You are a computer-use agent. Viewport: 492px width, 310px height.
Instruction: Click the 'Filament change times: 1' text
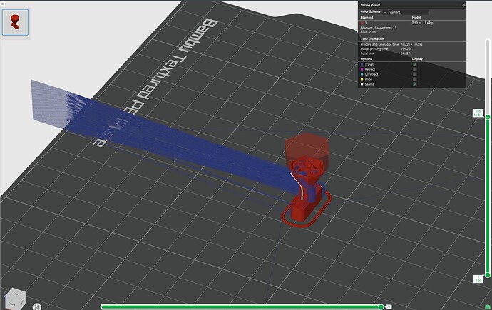[378, 28]
